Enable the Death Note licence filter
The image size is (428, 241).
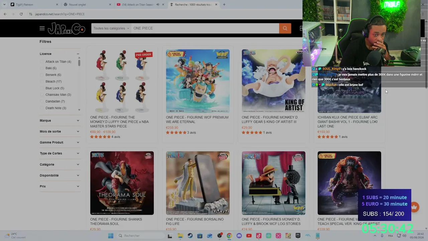[42, 108]
